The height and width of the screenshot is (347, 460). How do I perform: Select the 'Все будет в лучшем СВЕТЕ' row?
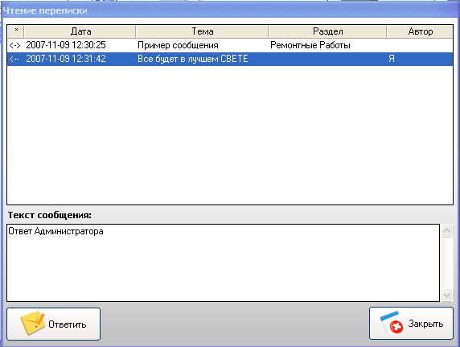tap(230, 59)
